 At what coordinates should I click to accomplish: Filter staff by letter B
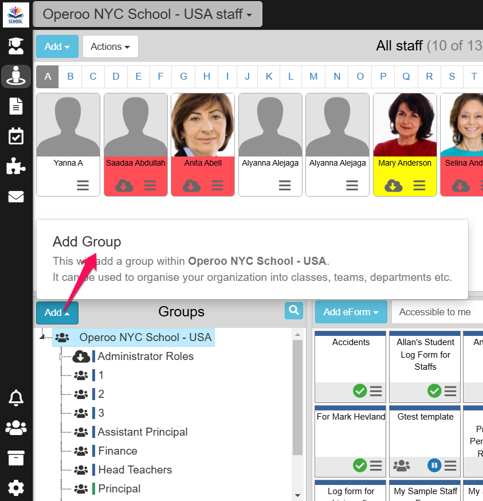[70, 77]
